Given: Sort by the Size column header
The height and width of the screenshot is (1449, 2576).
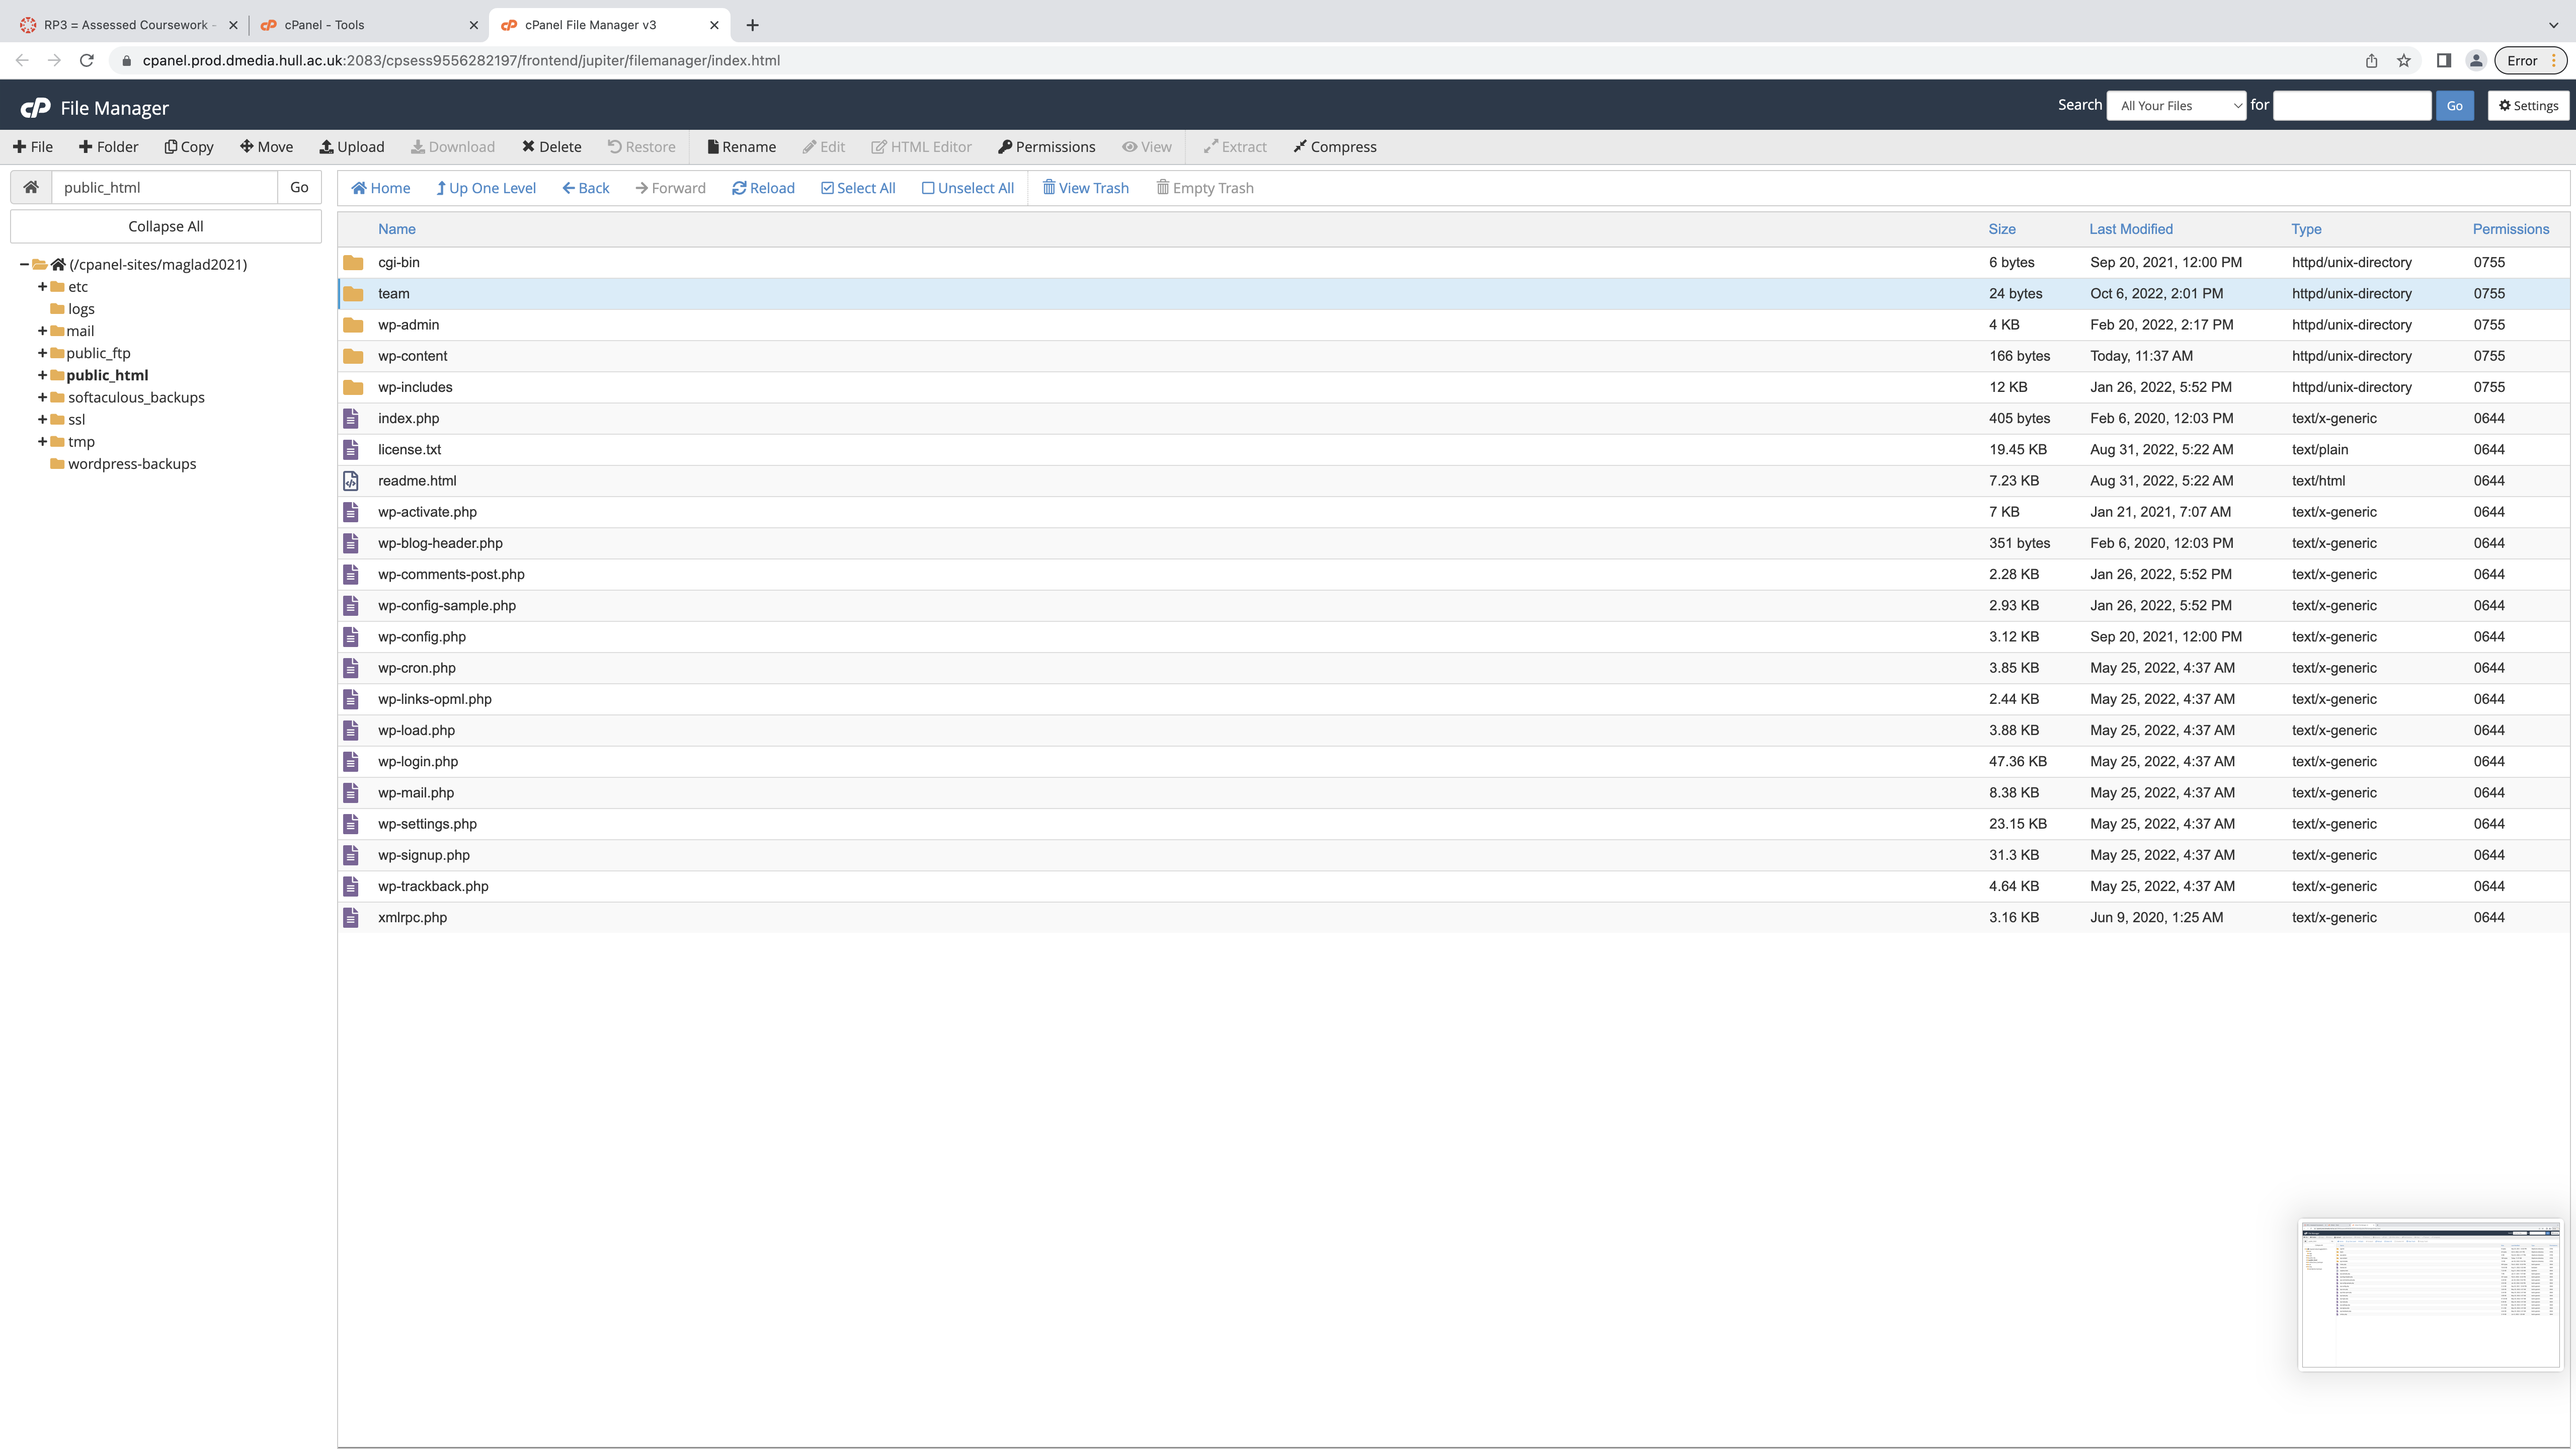Looking at the screenshot, I should (x=2002, y=229).
